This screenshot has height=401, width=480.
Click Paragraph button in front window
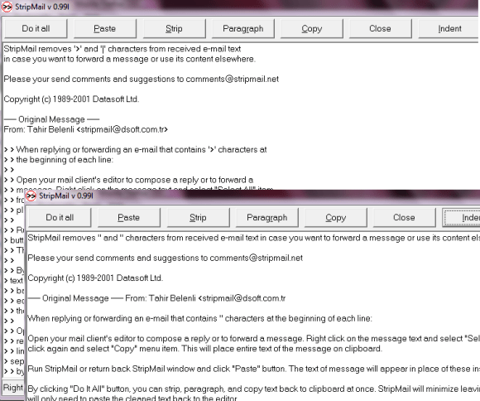(267, 217)
